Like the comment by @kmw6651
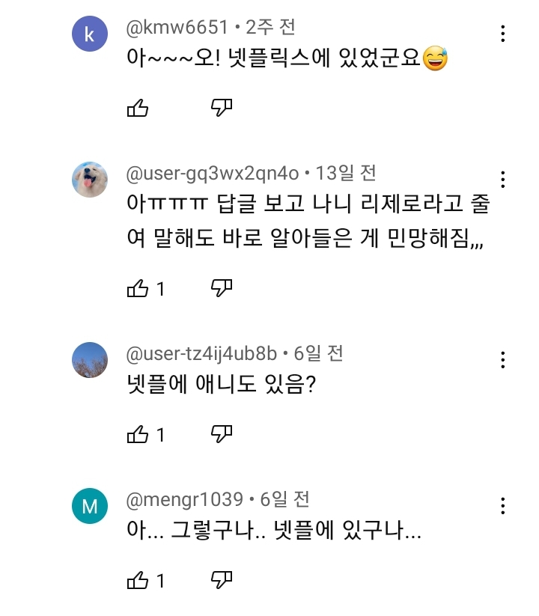The height and width of the screenshot is (616, 539). pos(138,109)
